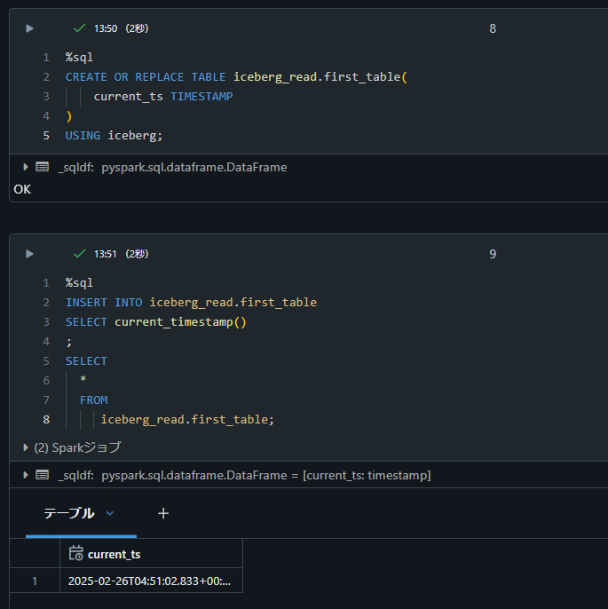Click the cell 9 run time 13:51 (2秒)
The width and height of the screenshot is (608, 609).
[121, 254]
